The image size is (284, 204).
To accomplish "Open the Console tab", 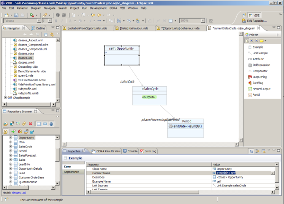I will [x=131, y=151].
